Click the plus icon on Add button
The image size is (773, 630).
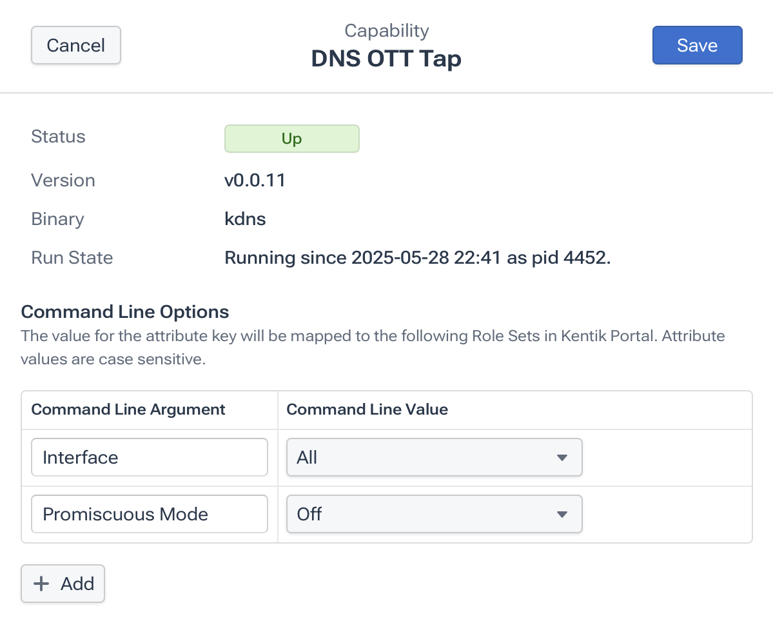click(41, 584)
